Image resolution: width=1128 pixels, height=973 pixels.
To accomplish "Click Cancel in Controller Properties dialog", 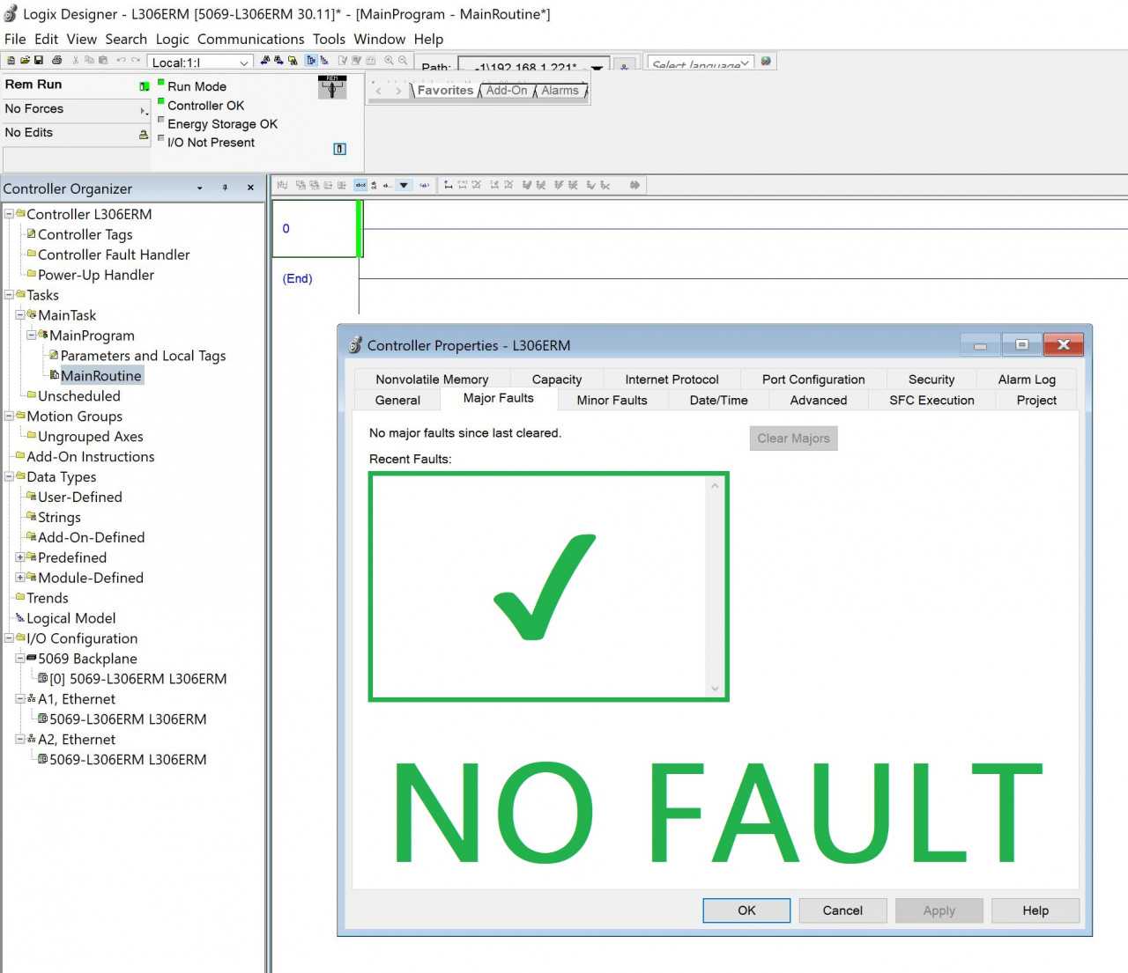I will [x=842, y=910].
